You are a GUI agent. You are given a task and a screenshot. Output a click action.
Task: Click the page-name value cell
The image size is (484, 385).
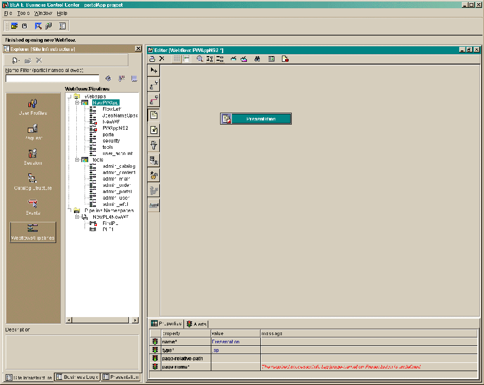[x=236, y=367]
